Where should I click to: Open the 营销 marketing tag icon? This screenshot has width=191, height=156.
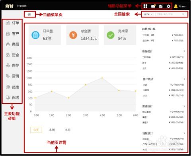8,76
